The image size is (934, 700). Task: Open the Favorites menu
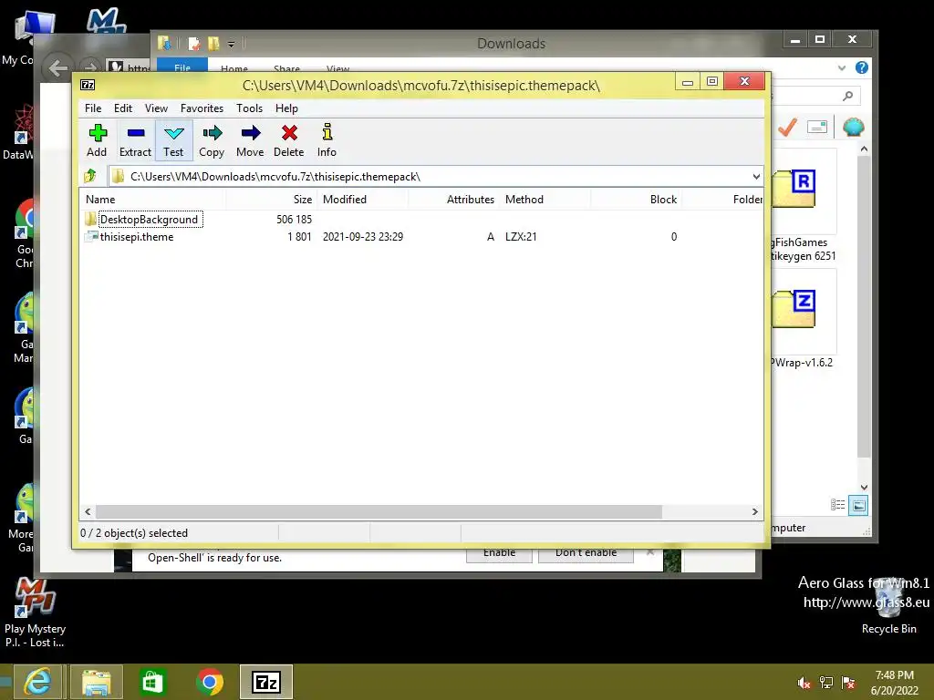point(202,108)
